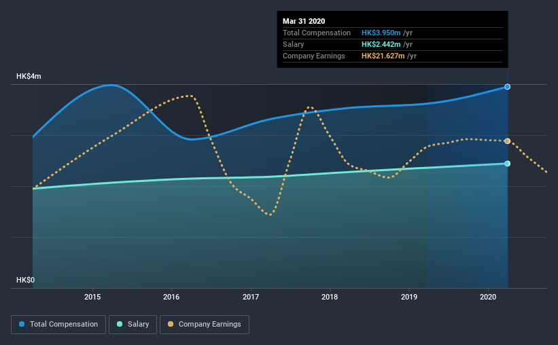Click the HK$4m y-axis label
This screenshot has height=345, width=558.
29,77
